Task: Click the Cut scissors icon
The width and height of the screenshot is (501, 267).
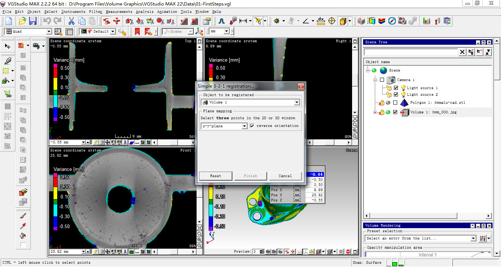Action: pos(72,21)
